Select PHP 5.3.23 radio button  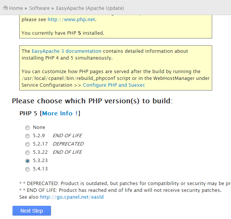click(x=28, y=161)
